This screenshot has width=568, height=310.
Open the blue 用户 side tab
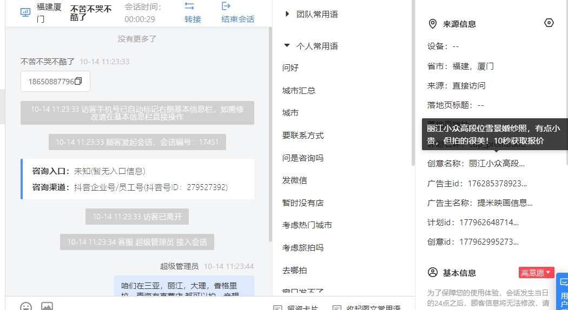[x=563, y=291]
